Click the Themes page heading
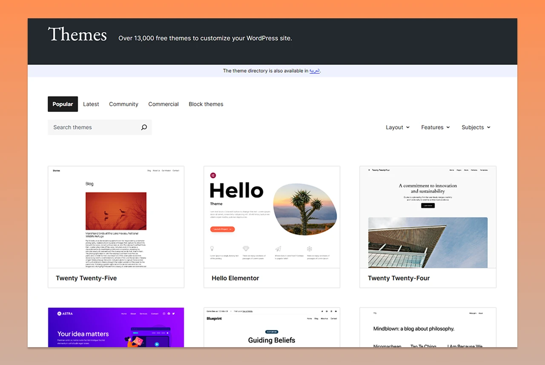 [x=77, y=35]
